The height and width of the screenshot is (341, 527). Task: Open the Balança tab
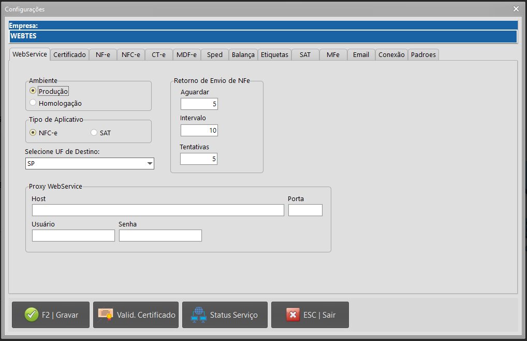(x=243, y=54)
